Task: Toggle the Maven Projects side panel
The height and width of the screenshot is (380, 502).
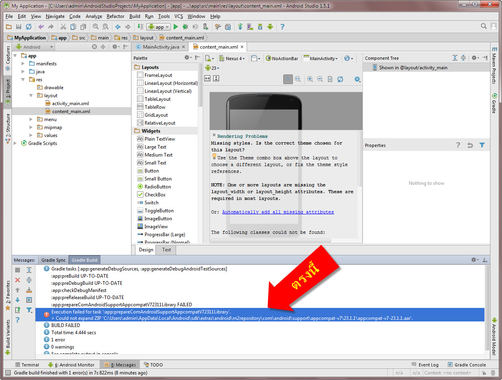Action: (x=494, y=65)
